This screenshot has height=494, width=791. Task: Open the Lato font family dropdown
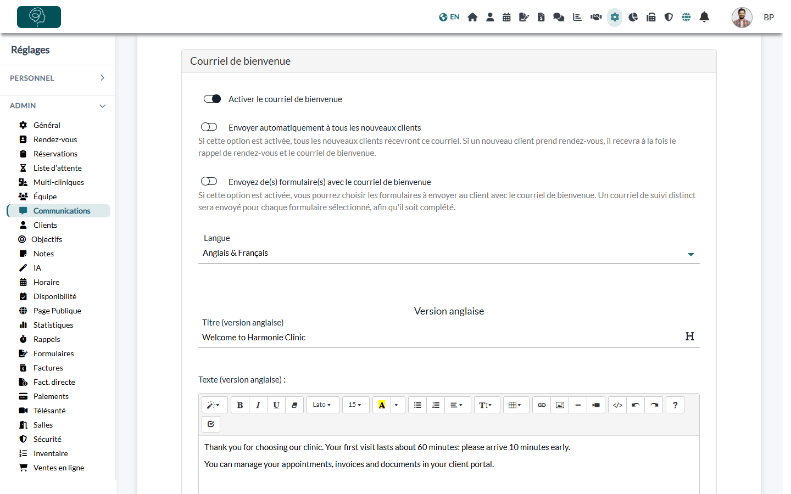click(x=322, y=405)
